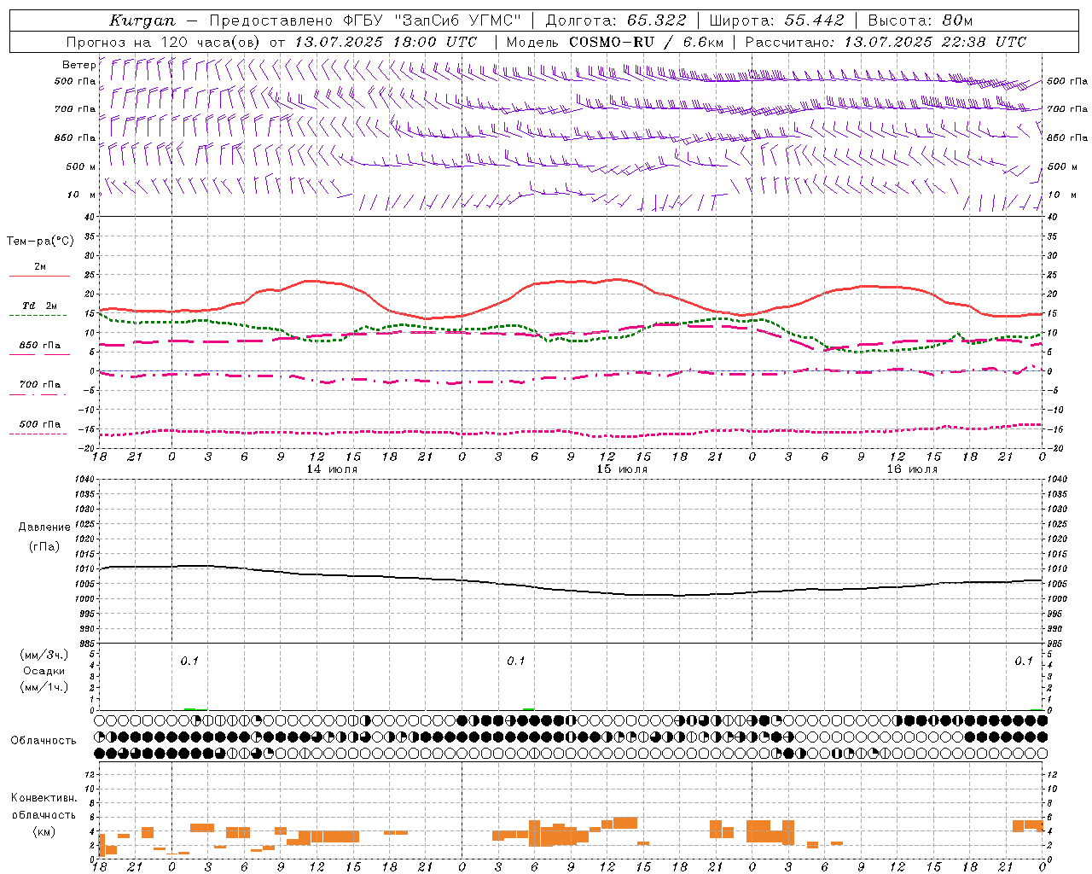Click the Модель COSMO-RU / 6.6км label
This screenshot has height=874, width=1092.
pos(615,42)
